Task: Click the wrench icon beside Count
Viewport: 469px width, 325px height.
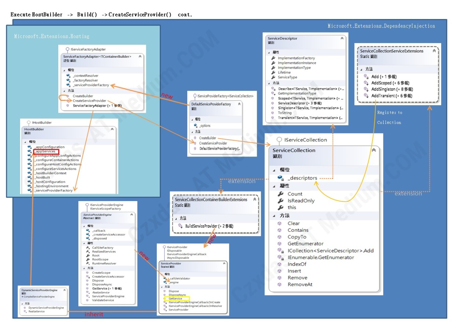Action: 281,194
